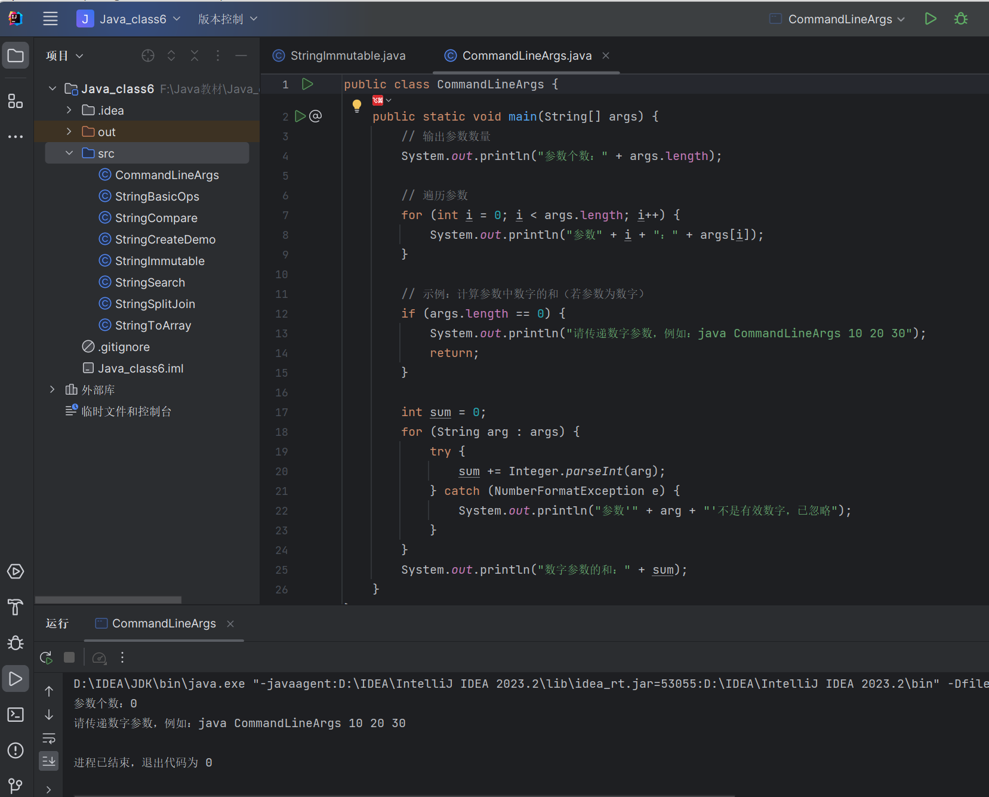Click the project tree horizontal scrollbar
989x797 pixels.
coord(108,599)
